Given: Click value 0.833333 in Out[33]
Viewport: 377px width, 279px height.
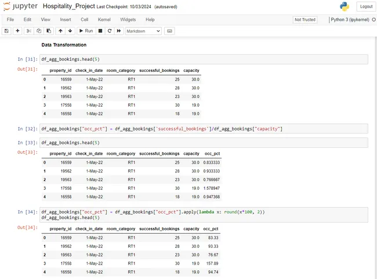Looking at the screenshot, I should (211, 162).
